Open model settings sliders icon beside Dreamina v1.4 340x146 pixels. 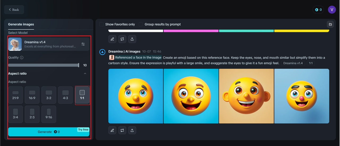click(83, 44)
